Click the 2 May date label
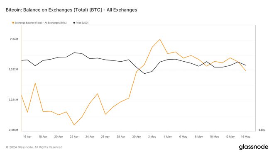The image size is (274, 154). tap(152, 137)
